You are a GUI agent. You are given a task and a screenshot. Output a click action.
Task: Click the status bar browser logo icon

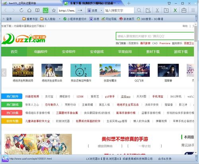click(5, 159)
